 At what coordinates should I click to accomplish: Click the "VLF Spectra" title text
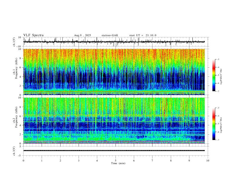33,35
